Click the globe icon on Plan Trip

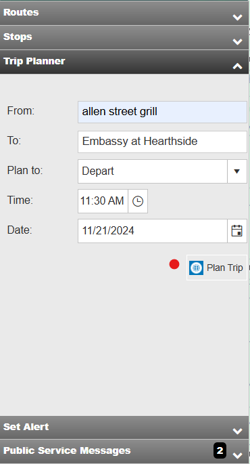click(x=196, y=268)
